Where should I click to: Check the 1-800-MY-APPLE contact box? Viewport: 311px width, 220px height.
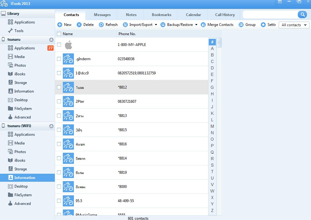[59, 44]
